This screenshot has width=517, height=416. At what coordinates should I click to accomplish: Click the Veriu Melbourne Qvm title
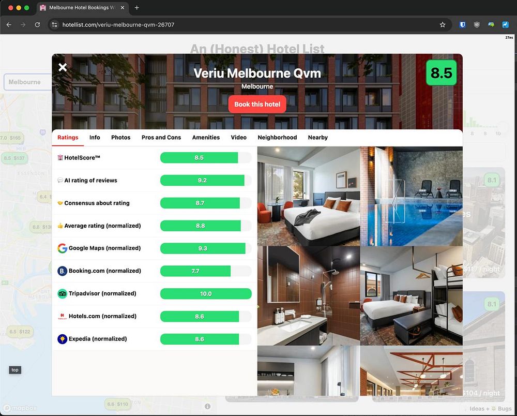[x=257, y=73]
